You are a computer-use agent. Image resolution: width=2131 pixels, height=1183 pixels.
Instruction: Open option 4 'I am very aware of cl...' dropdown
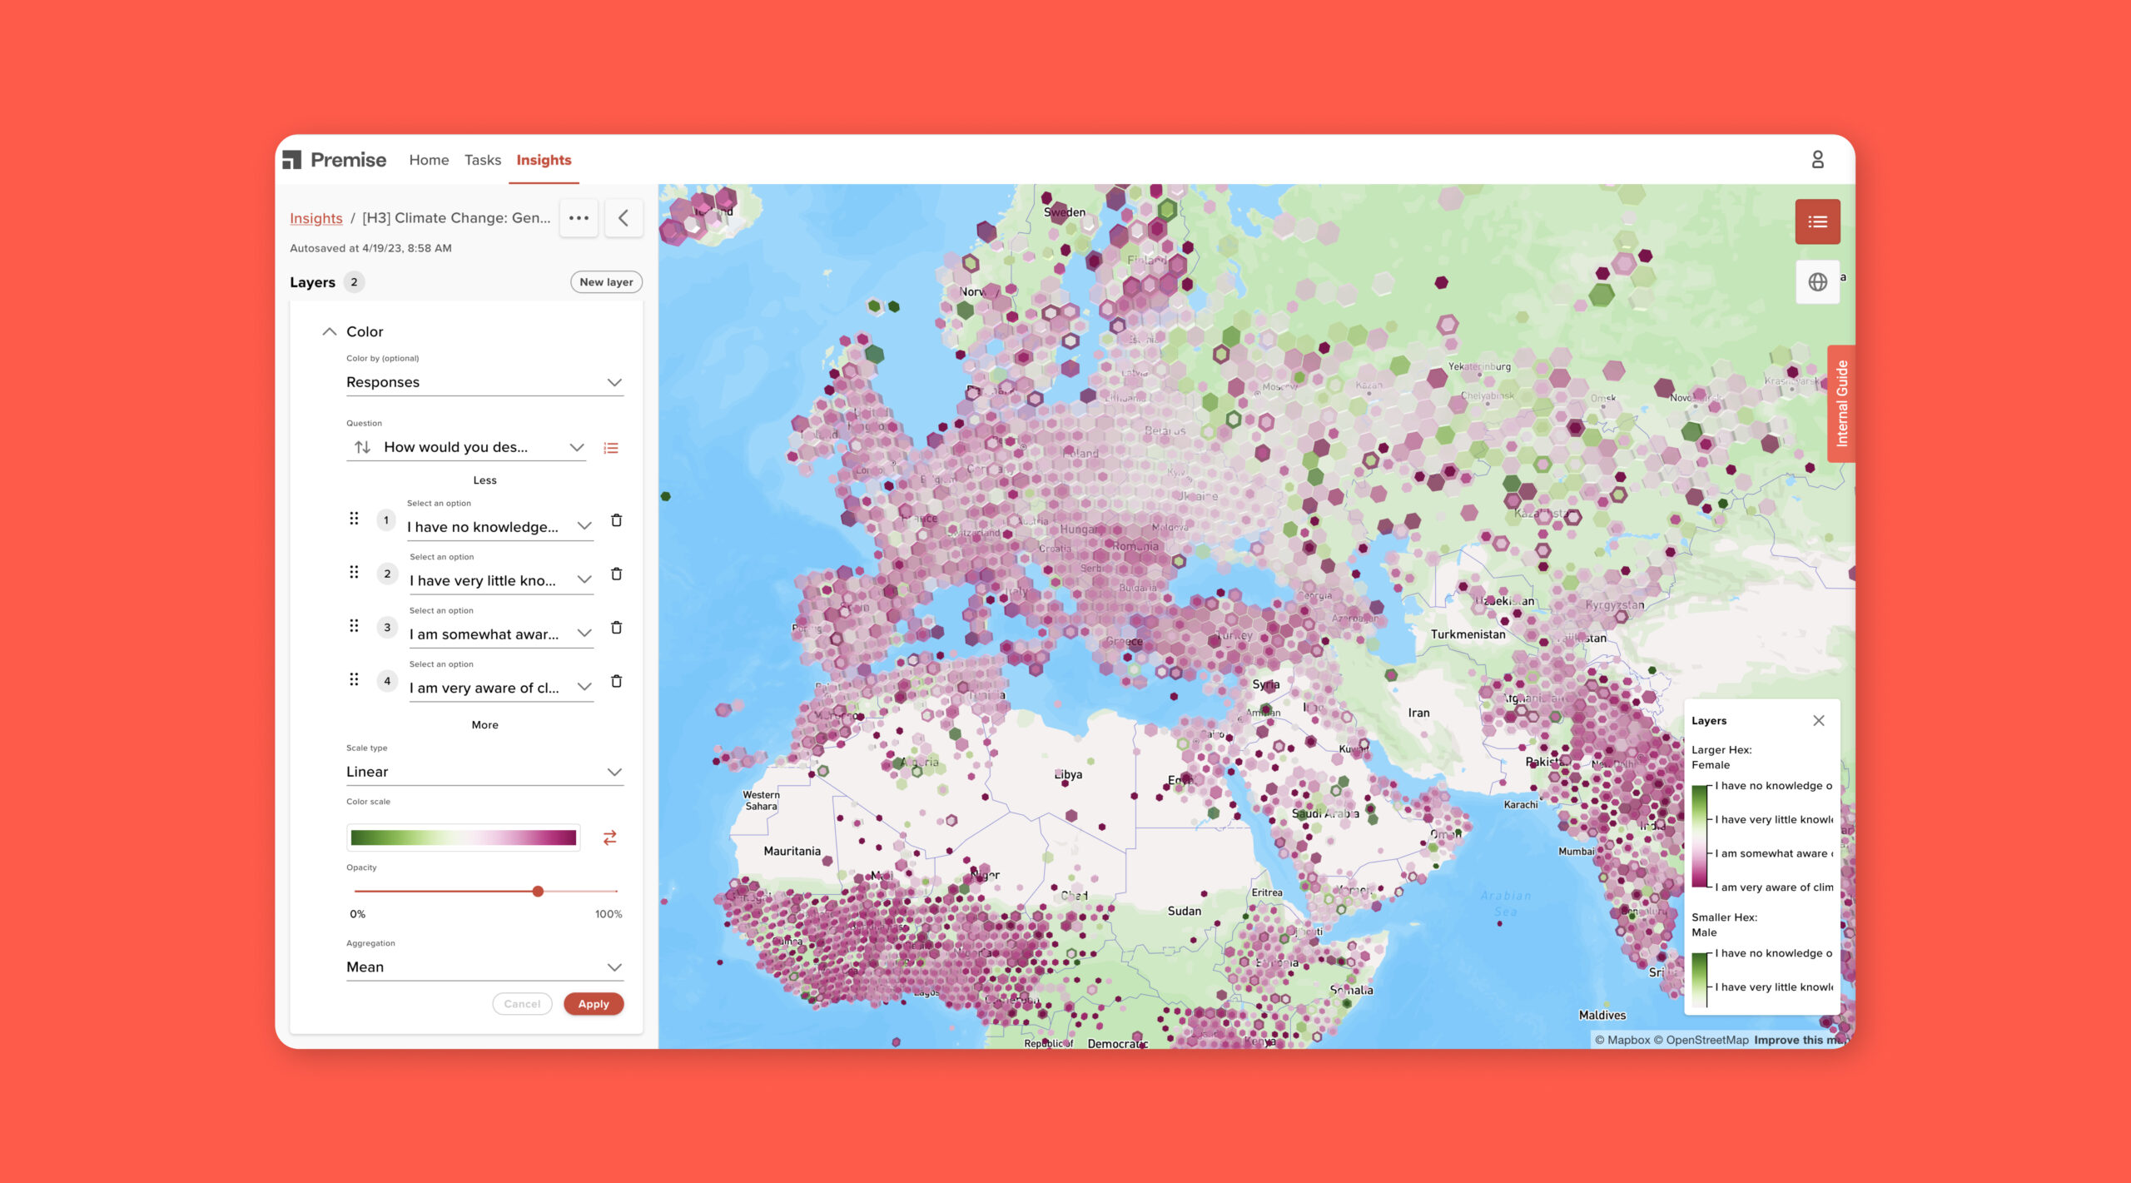[501, 688]
